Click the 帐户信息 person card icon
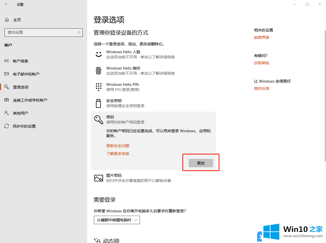 [7, 61]
